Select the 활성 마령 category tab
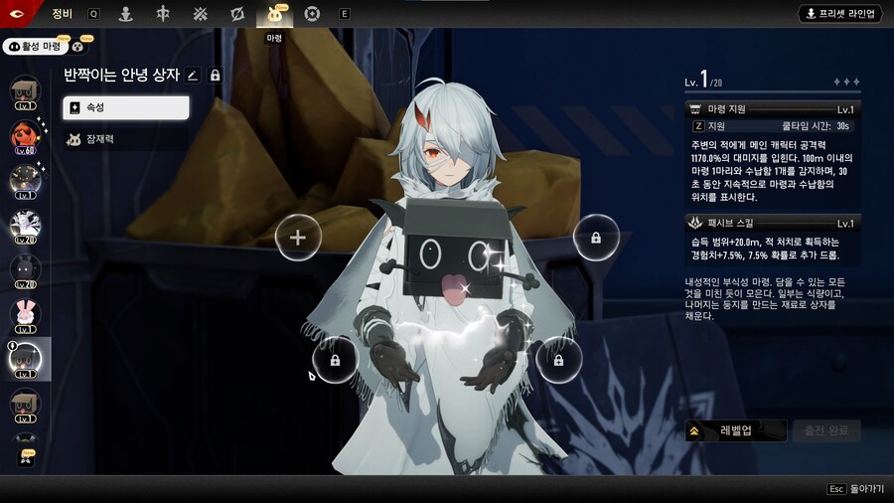894x503 pixels. click(36, 46)
